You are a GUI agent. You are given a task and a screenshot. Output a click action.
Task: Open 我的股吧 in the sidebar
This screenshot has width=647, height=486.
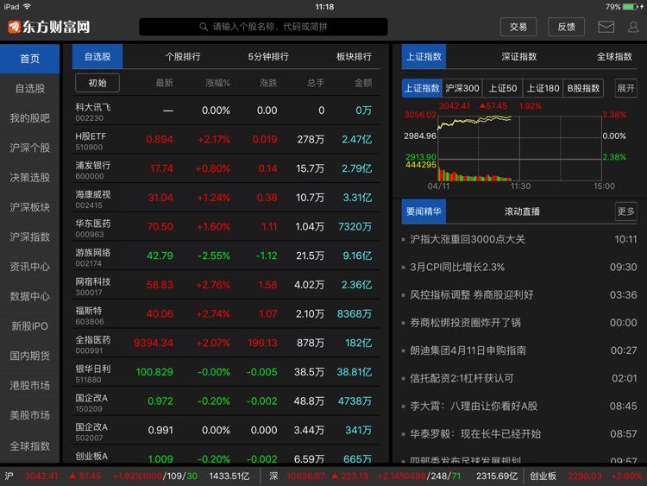pyautogui.click(x=29, y=118)
